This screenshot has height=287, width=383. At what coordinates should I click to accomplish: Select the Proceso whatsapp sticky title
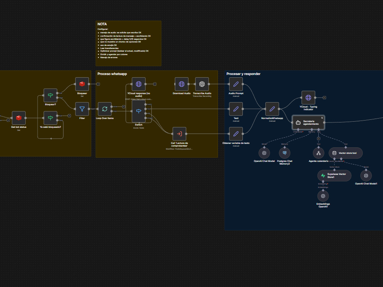[112, 74]
